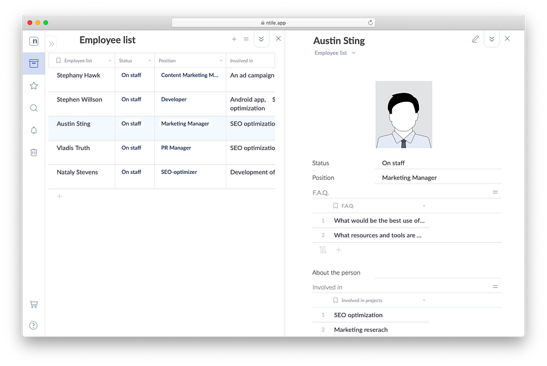Open the Employee list column header dropdown
Screen dimensions: 547x366
click(x=110, y=61)
